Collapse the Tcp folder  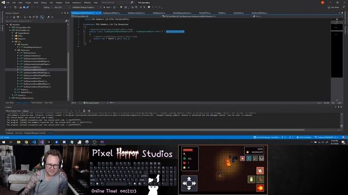(x=13, y=42)
